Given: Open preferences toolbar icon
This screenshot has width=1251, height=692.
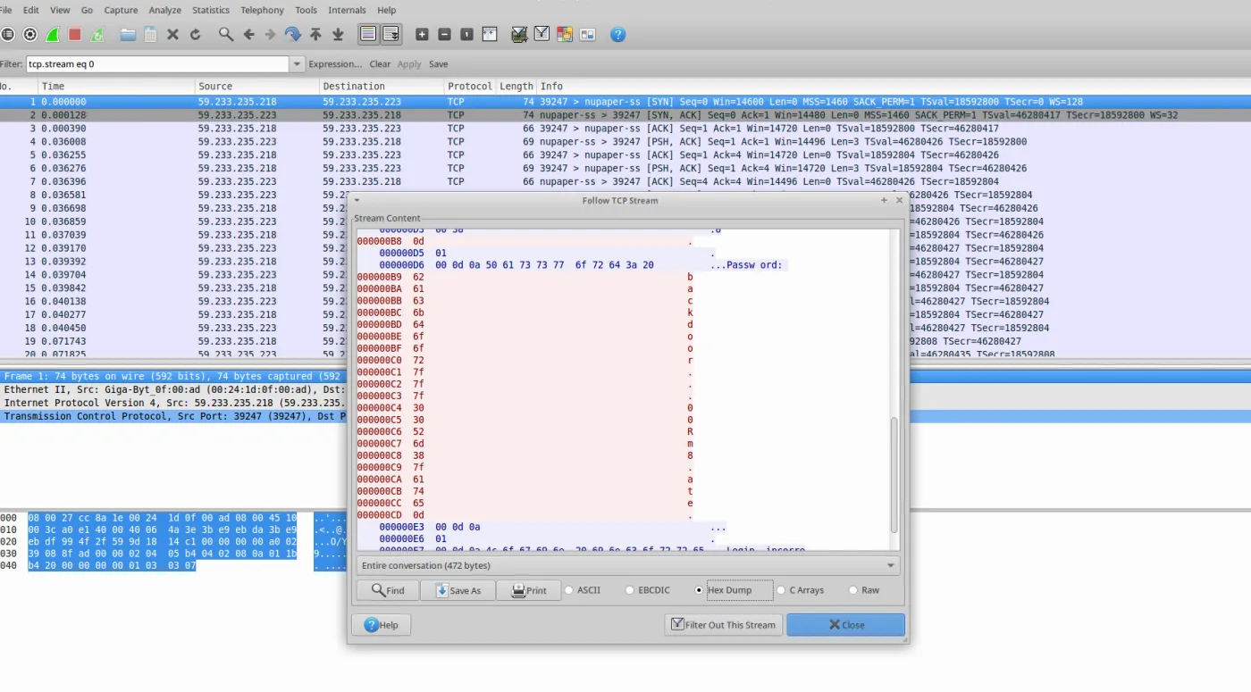Looking at the screenshot, I should pyautogui.click(x=587, y=35).
